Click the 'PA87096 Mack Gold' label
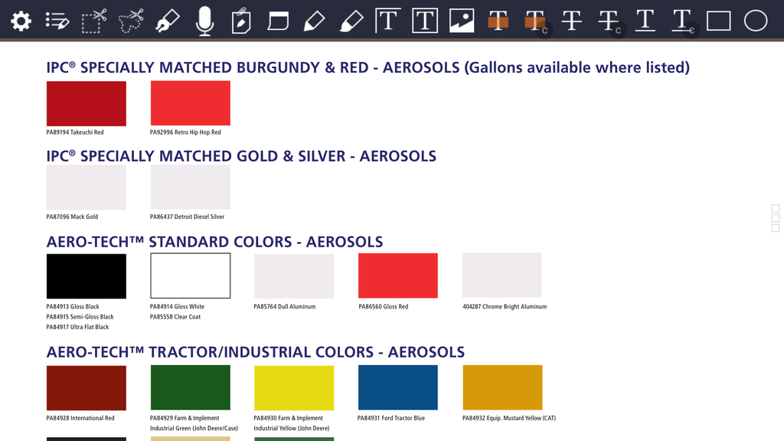Viewport: 784px width, 441px height. pos(72,217)
